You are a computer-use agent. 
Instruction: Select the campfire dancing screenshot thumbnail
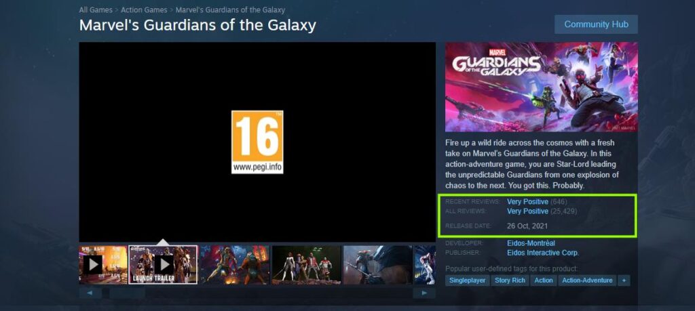click(234, 264)
